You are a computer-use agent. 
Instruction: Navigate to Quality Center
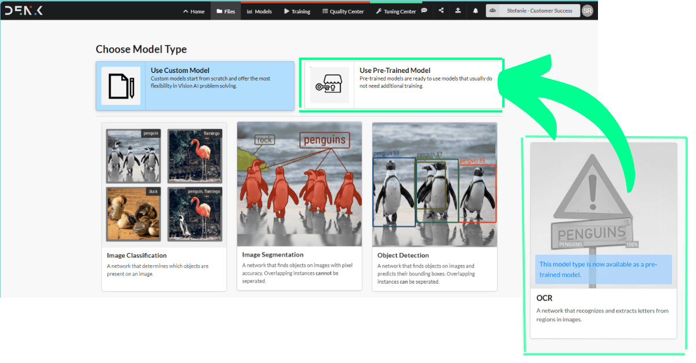(343, 11)
